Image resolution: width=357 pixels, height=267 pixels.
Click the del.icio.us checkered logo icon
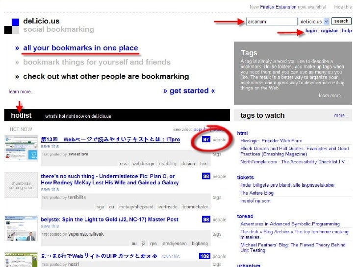pos(12,26)
